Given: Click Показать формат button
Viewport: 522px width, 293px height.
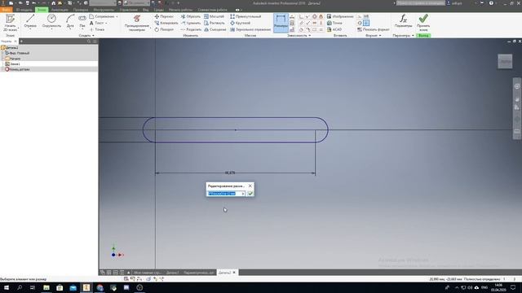Looking at the screenshot, I should (x=374, y=29).
